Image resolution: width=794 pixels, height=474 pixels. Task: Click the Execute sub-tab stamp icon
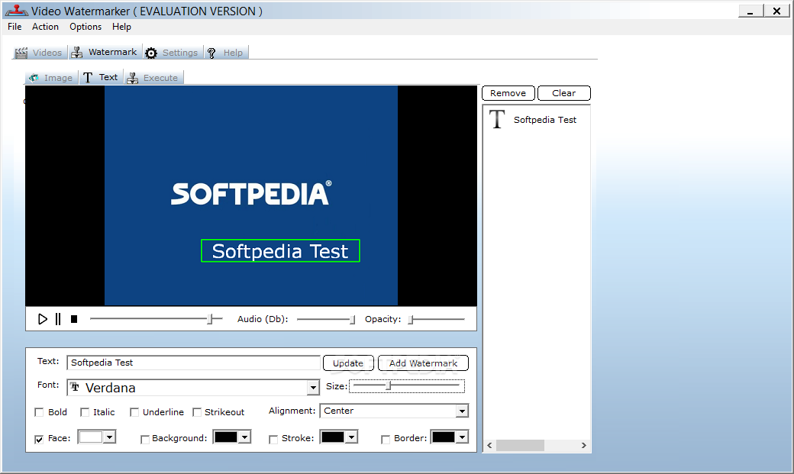pyautogui.click(x=133, y=78)
